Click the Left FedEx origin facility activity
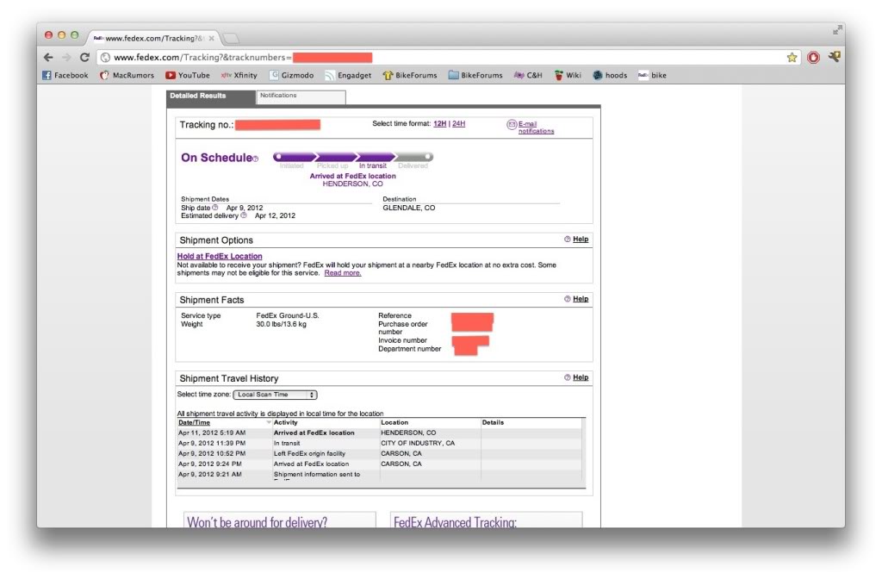This screenshot has width=882, height=579. click(309, 453)
